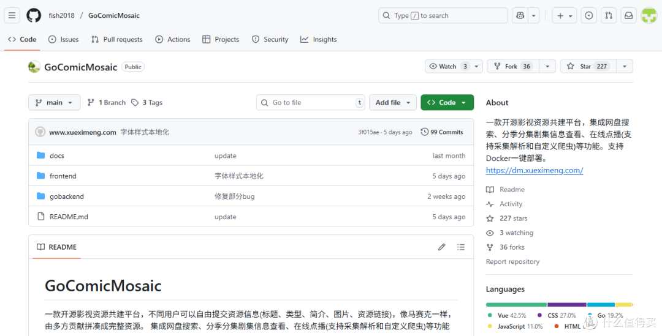Switch to the Insights tab
Screen dimensions: 662x336
coord(319,39)
